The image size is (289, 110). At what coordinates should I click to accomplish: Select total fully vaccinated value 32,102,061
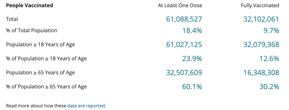pos(261,19)
